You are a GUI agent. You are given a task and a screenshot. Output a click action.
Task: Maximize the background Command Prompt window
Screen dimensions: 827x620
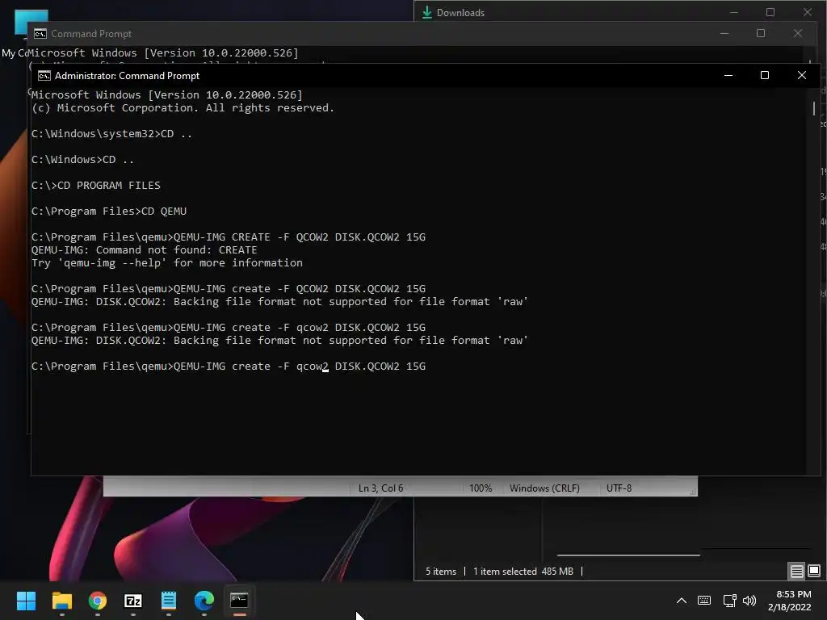(761, 33)
